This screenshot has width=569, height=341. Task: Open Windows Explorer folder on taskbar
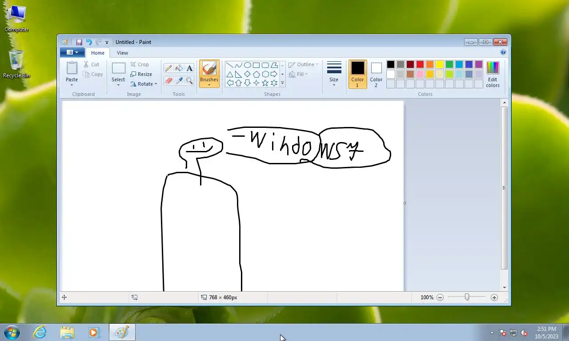[x=67, y=332]
